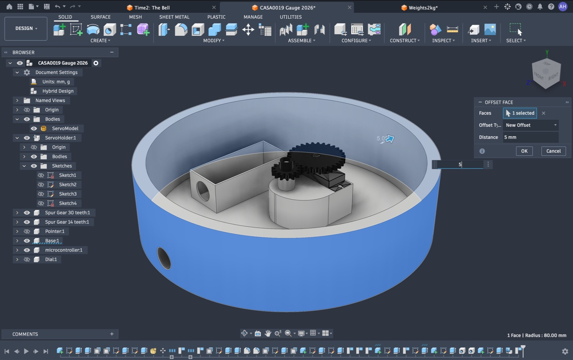The height and width of the screenshot is (360, 573).
Task: Open the data panel grid icon
Action: coord(20,7)
